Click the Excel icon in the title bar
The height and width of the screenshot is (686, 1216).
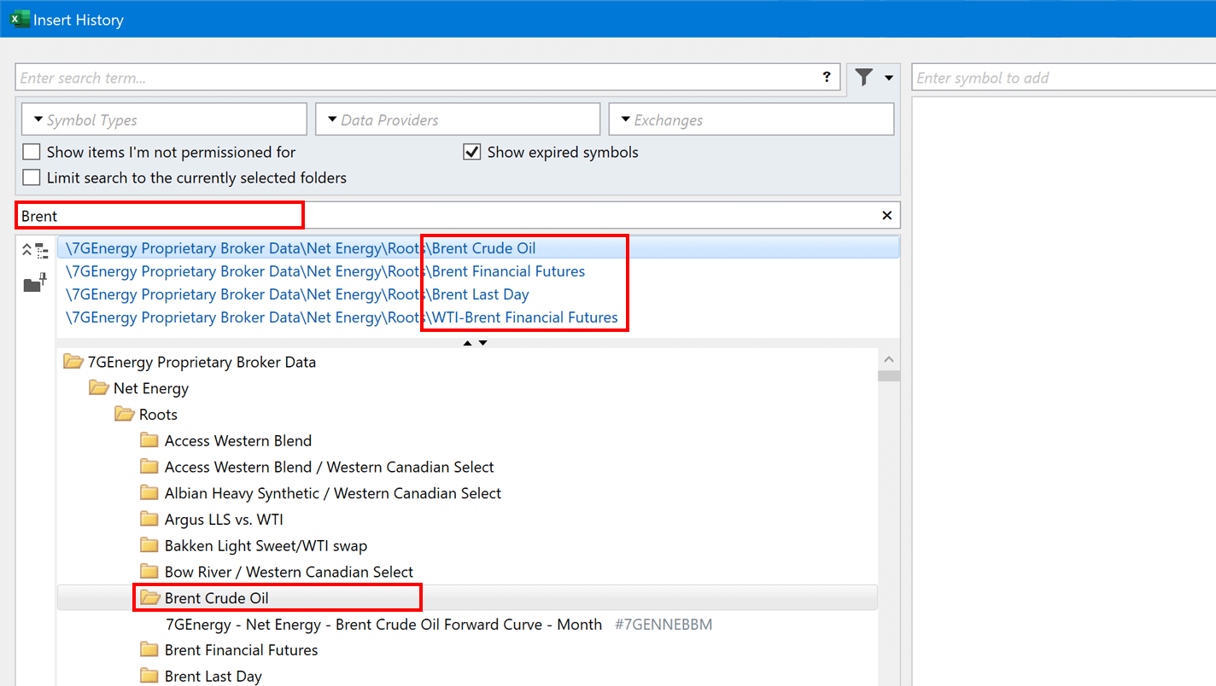pos(20,19)
